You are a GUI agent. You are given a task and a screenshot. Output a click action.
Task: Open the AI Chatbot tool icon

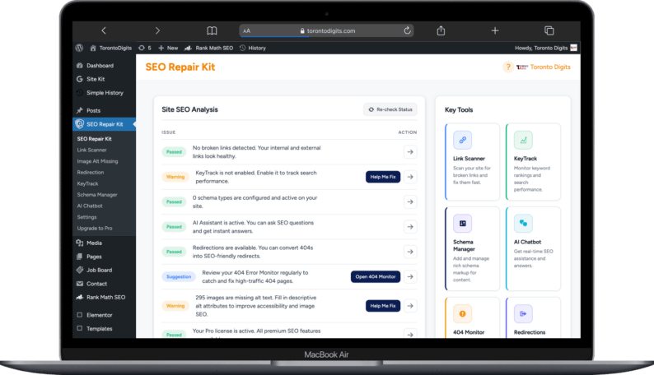[x=522, y=223]
